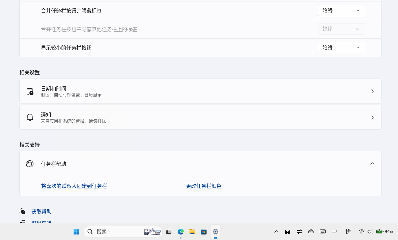Viewport: 398px width, 240px height.
Task: Click the Windows Start button
Action: (76, 232)
